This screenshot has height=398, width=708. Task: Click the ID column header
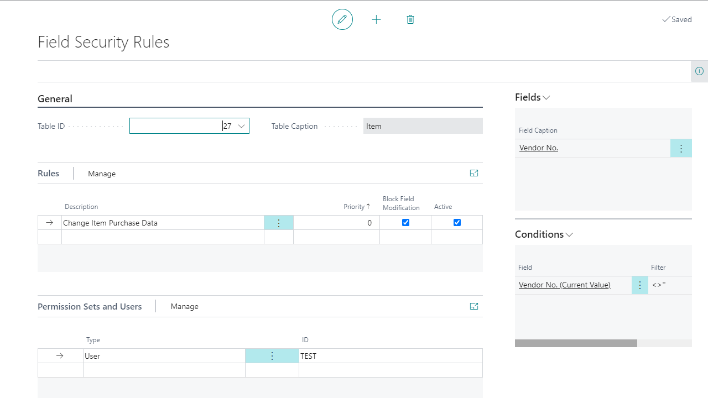tap(305, 340)
